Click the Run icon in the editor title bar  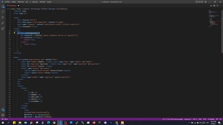click(211, 6)
